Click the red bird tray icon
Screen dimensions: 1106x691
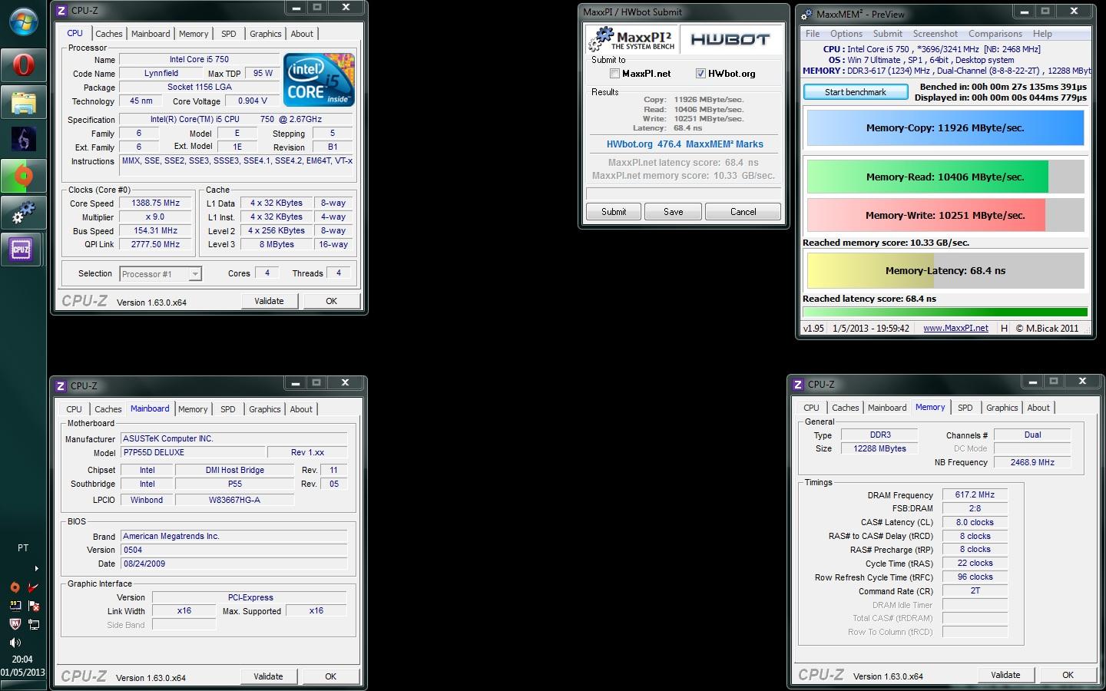[x=33, y=587]
